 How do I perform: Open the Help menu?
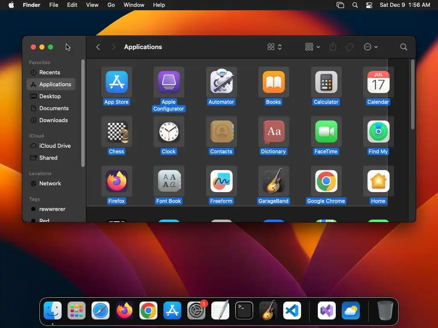(159, 5)
